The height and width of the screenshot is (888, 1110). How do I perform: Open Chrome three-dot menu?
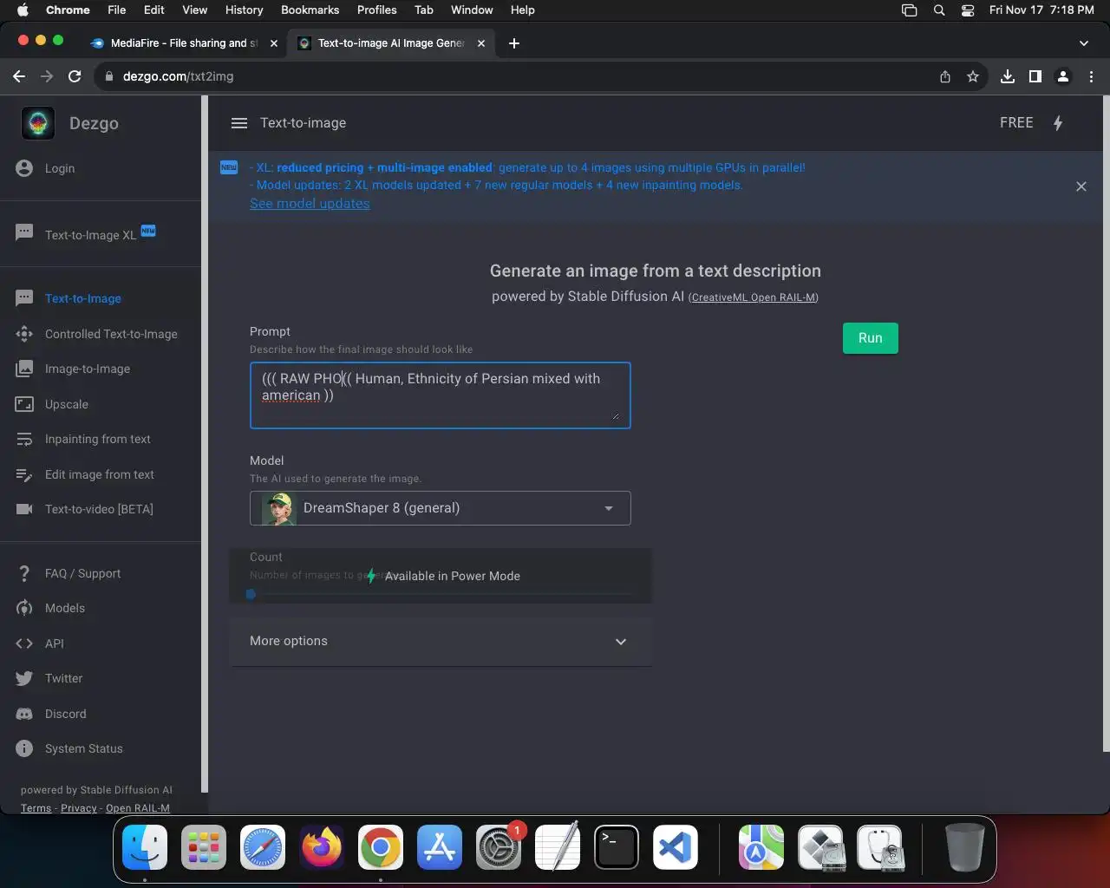(x=1092, y=76)
